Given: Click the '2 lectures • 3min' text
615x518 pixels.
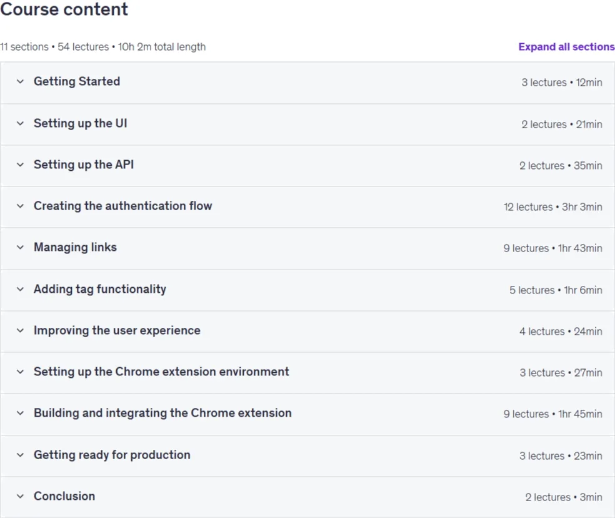Looking at the screenshot, I should coord(564,497).
